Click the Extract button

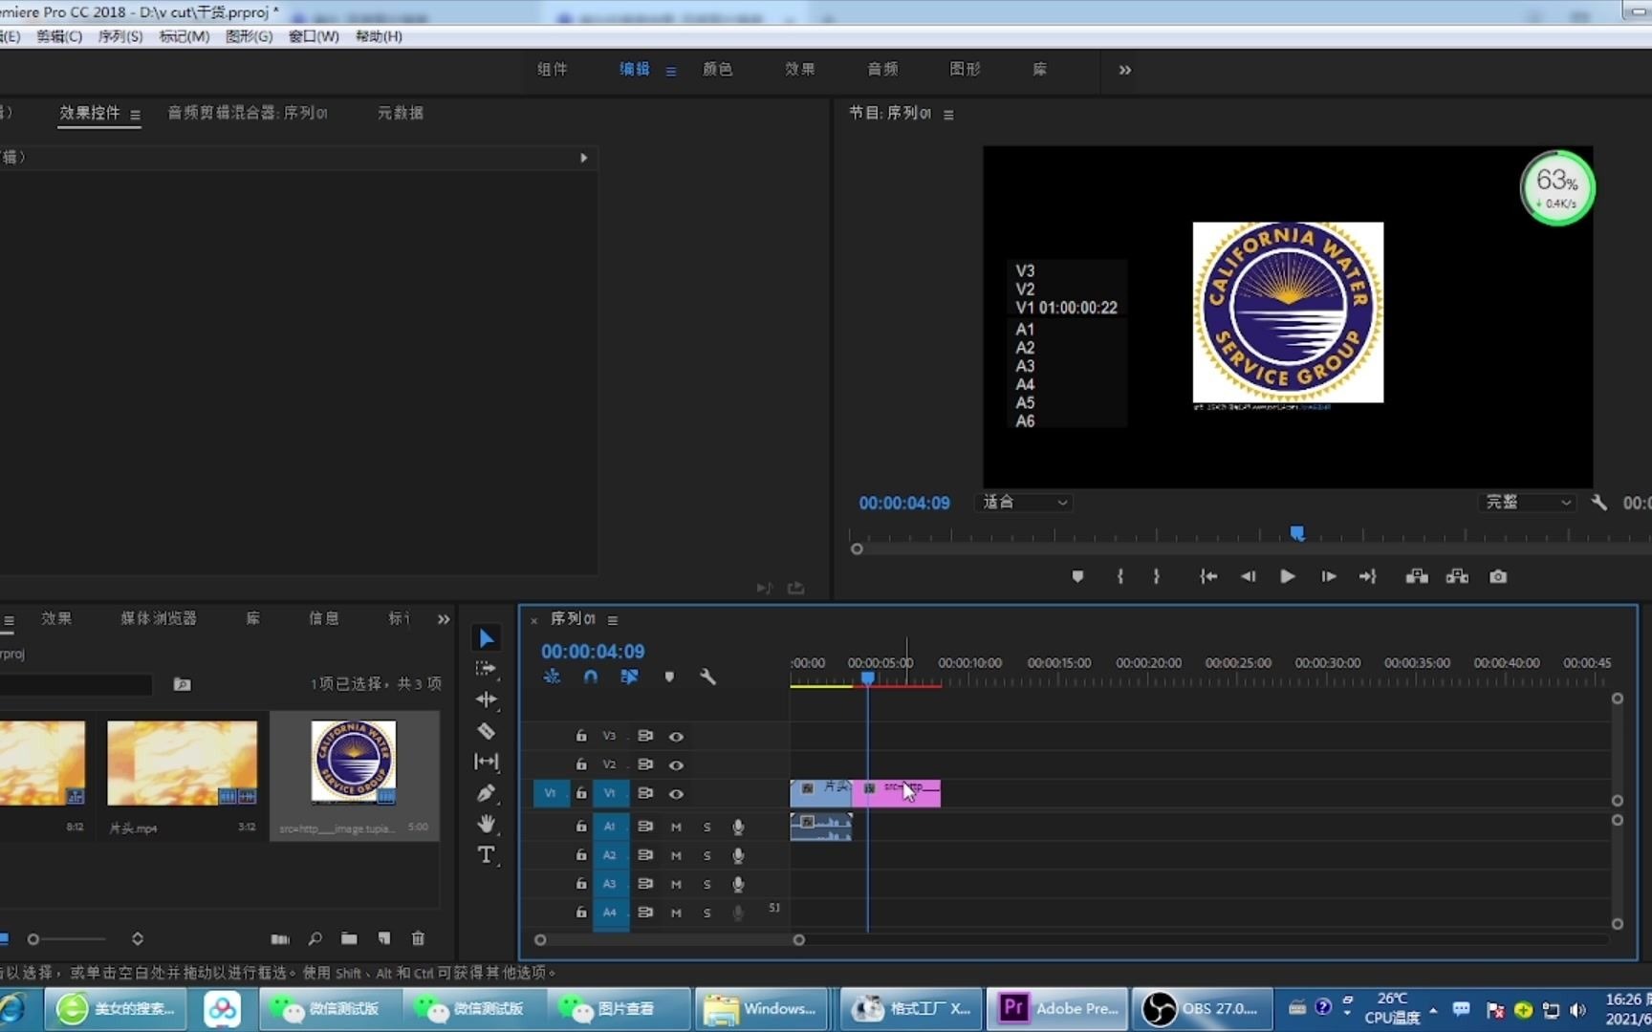point(1457,576)
